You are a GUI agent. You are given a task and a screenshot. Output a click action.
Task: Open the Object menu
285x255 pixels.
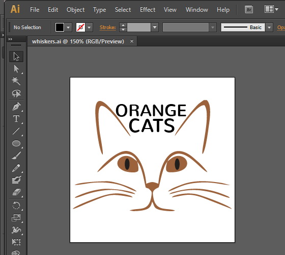click(x=76, y=10)
